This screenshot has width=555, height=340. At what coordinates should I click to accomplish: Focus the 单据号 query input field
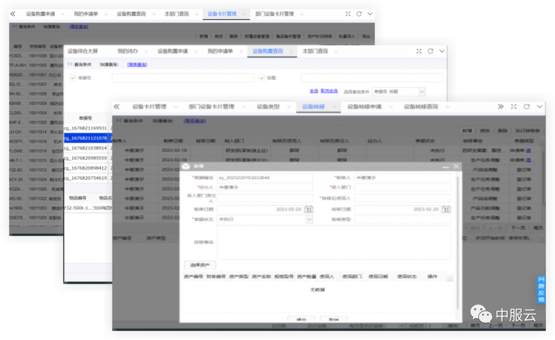(182, 78)
